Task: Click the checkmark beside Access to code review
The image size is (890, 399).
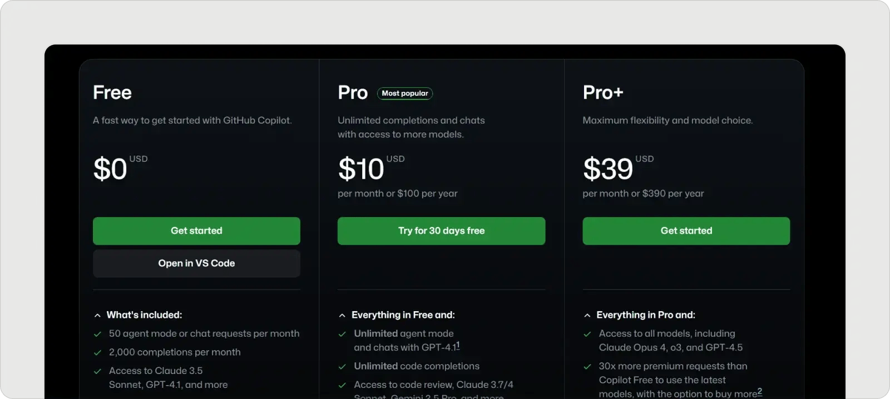Action: click(342, 385)
